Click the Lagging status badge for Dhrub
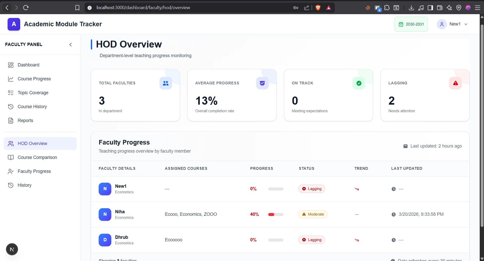This screenshot has height=261, width=484. pyautogui.click(x=312, y=240)
